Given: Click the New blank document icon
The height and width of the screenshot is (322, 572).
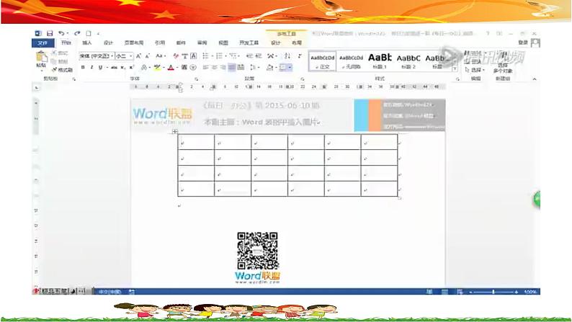Looking at the screenshot, I should pos(89,33).
